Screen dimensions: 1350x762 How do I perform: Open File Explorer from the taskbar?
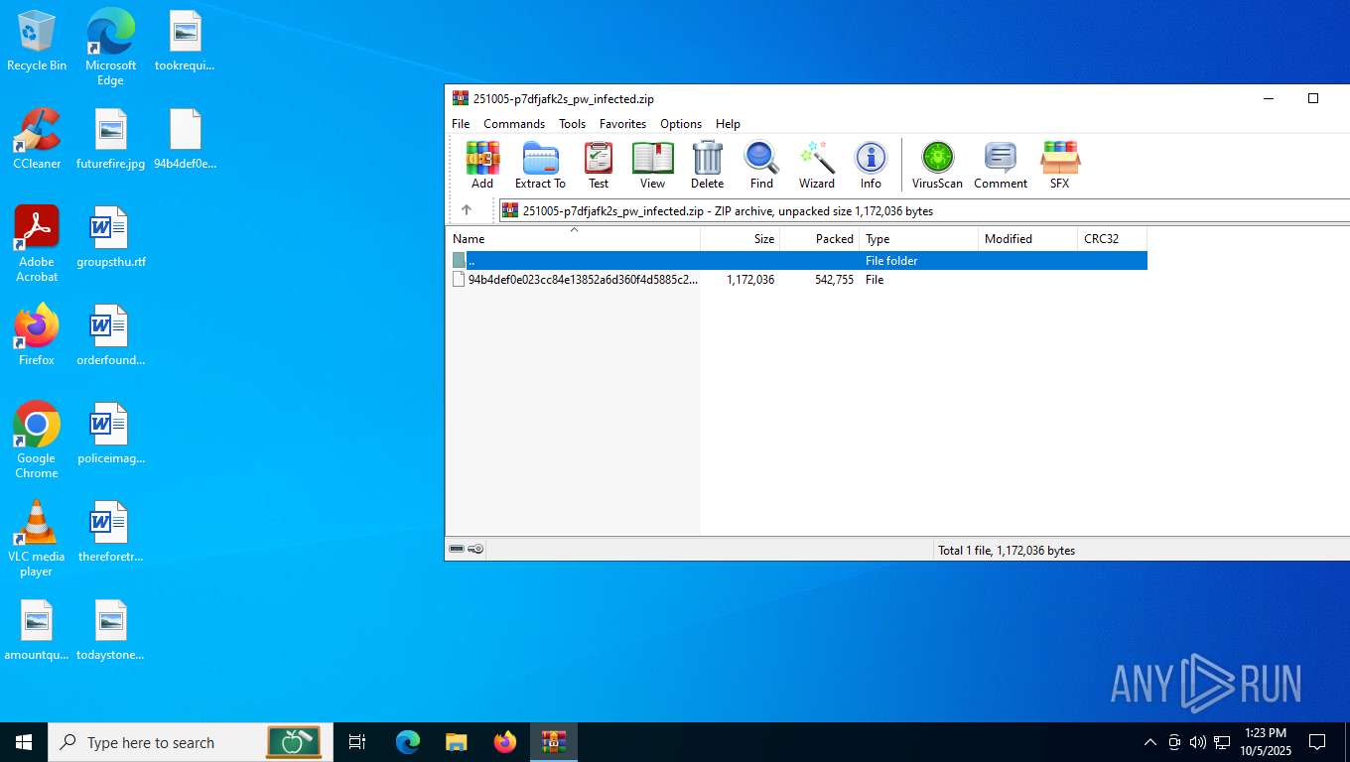[456, 742]
